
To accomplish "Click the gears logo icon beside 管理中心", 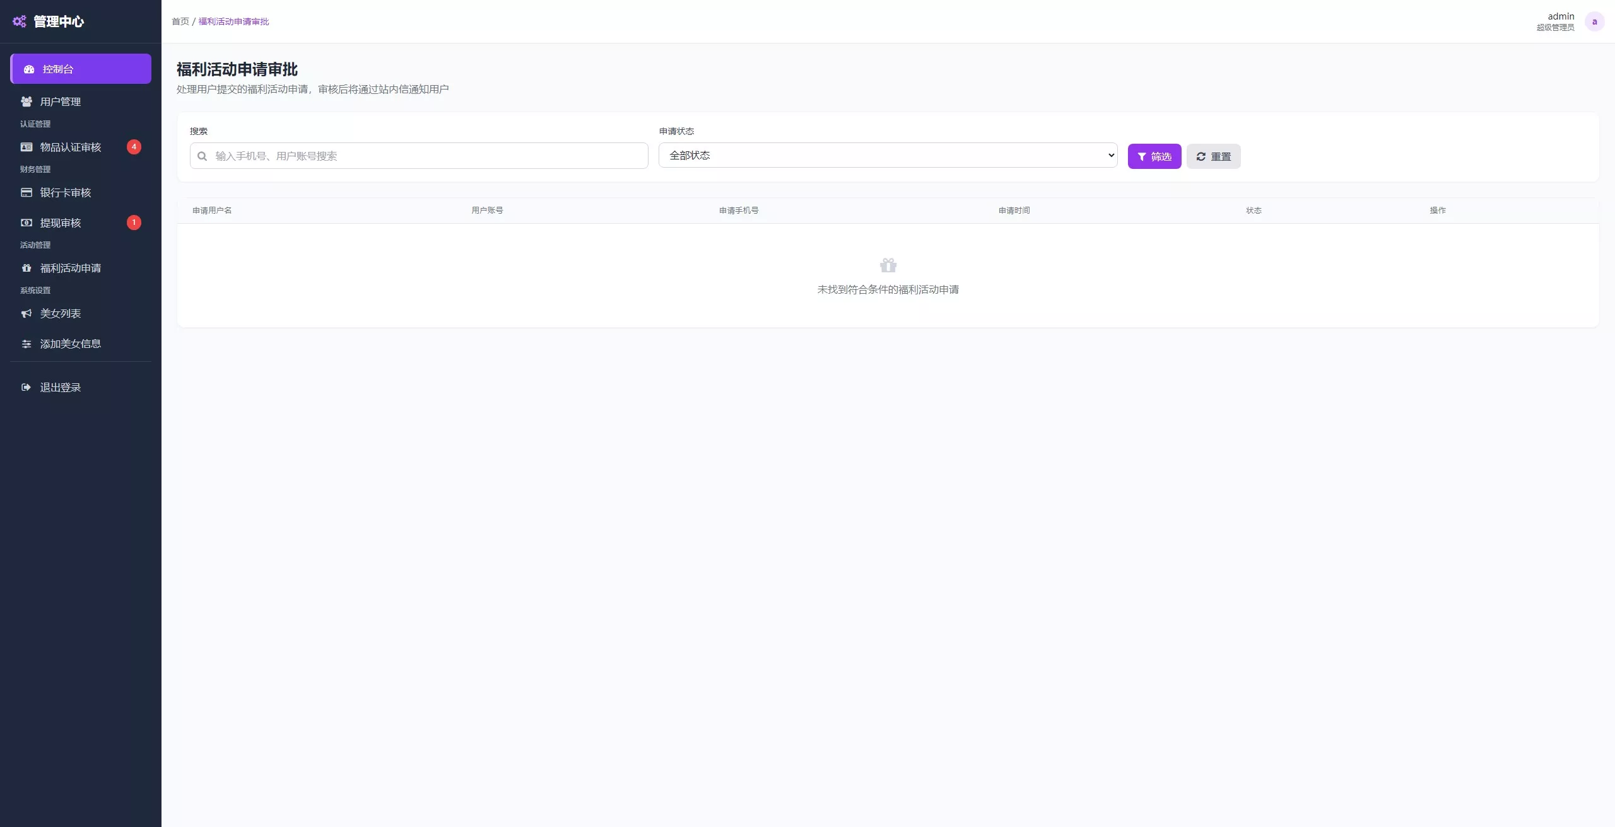I will tap(20, 21).
